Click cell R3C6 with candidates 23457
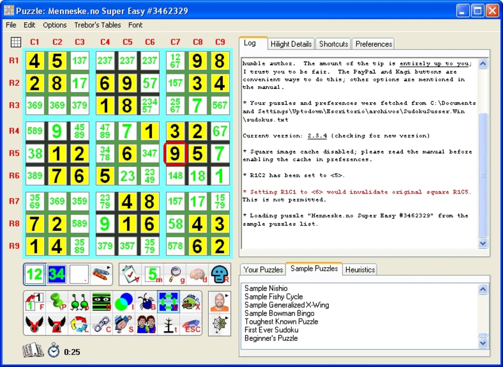Screen dimensions: 503x367 150,106
